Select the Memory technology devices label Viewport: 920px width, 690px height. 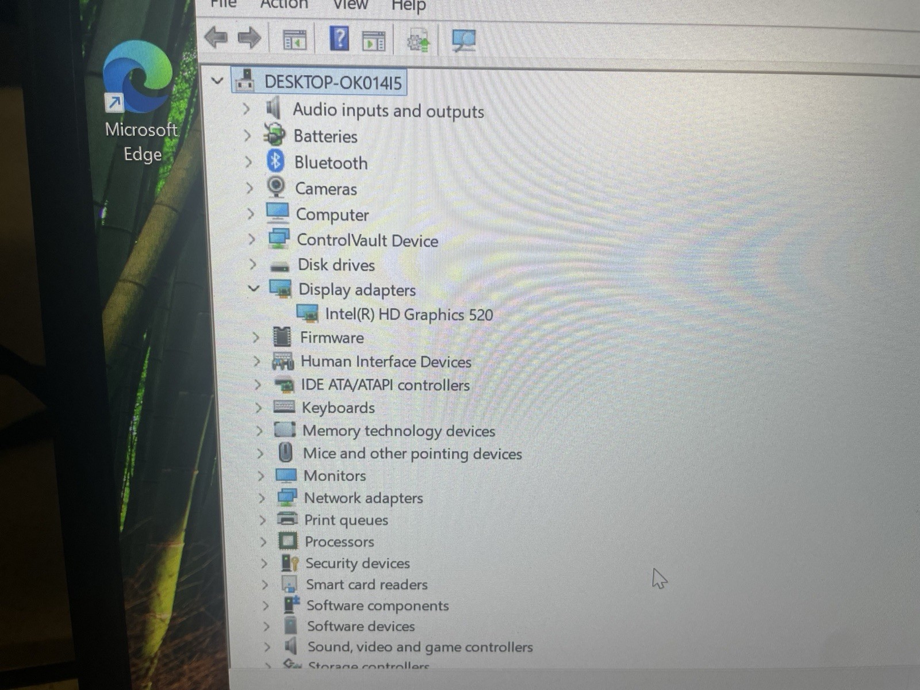tap(398, 431)
